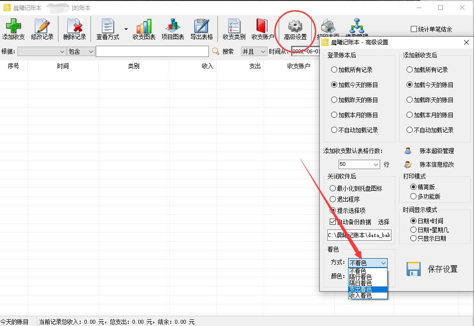474x326 pixels.
Task: Click the 添加收支 green plus icon
Action: tap(13, 26)
